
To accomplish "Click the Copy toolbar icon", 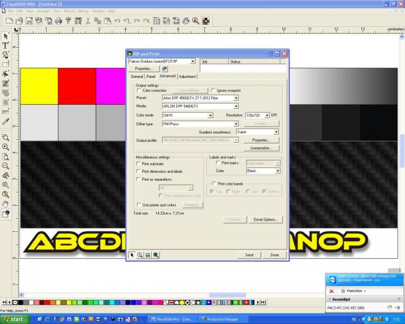I will point(98,21).
